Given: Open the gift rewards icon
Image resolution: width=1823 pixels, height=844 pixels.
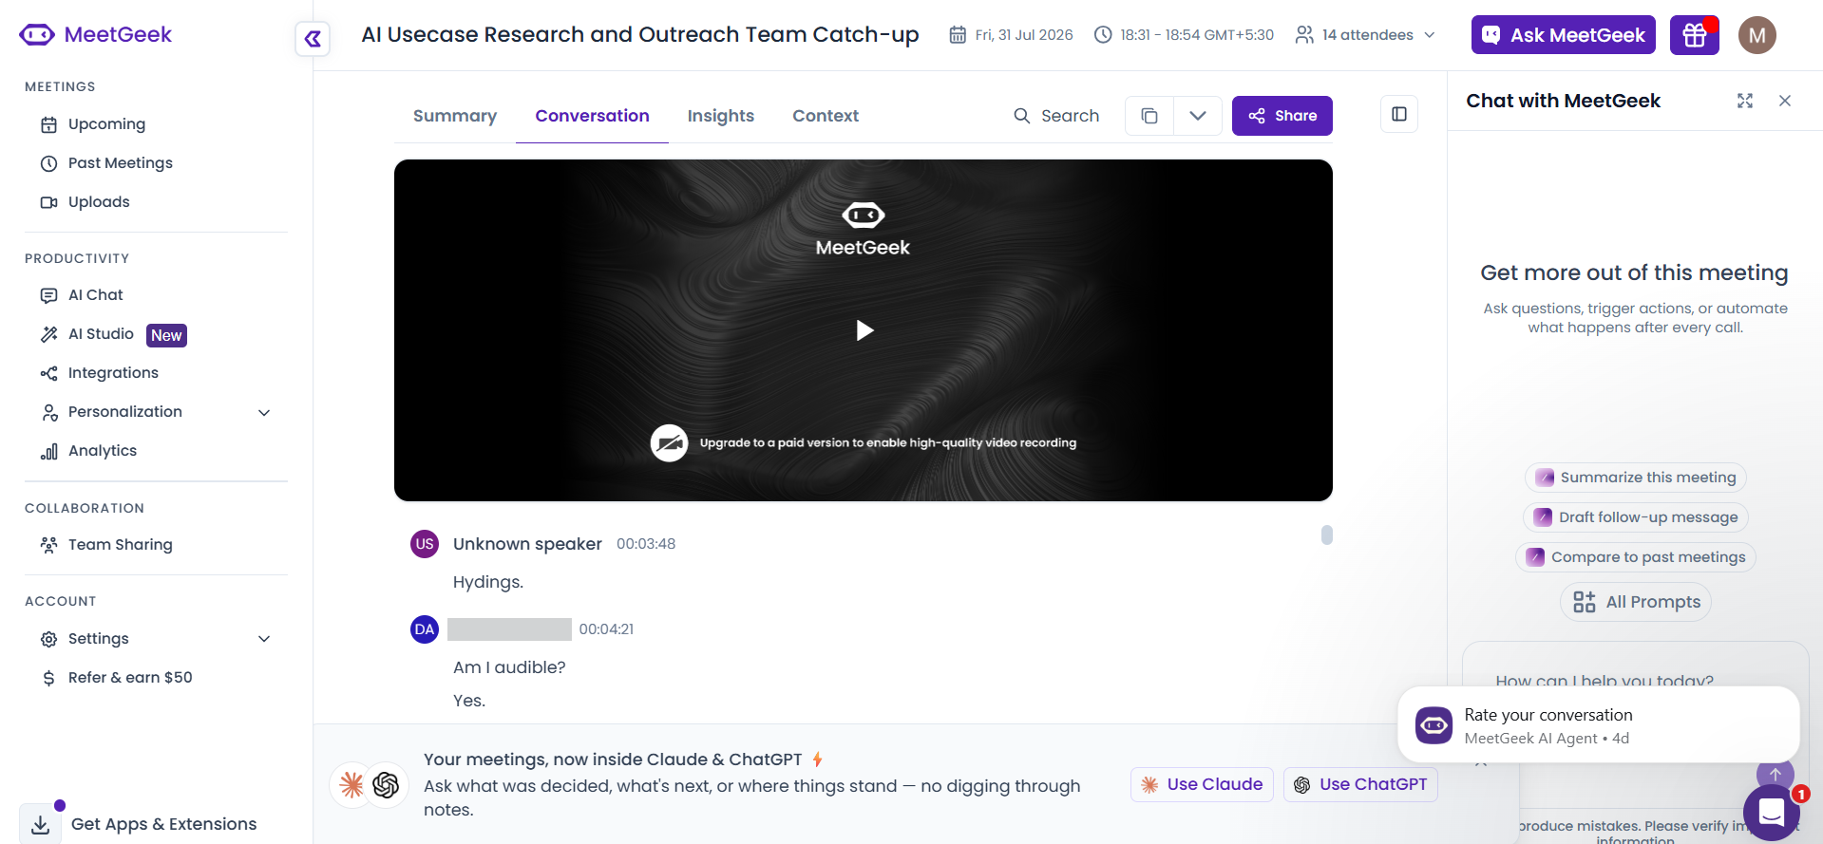Looking at the screenshot, I should pyautogui.click(x=1695, y=35).
